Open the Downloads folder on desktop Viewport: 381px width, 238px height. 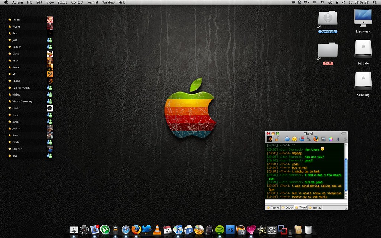328,18
